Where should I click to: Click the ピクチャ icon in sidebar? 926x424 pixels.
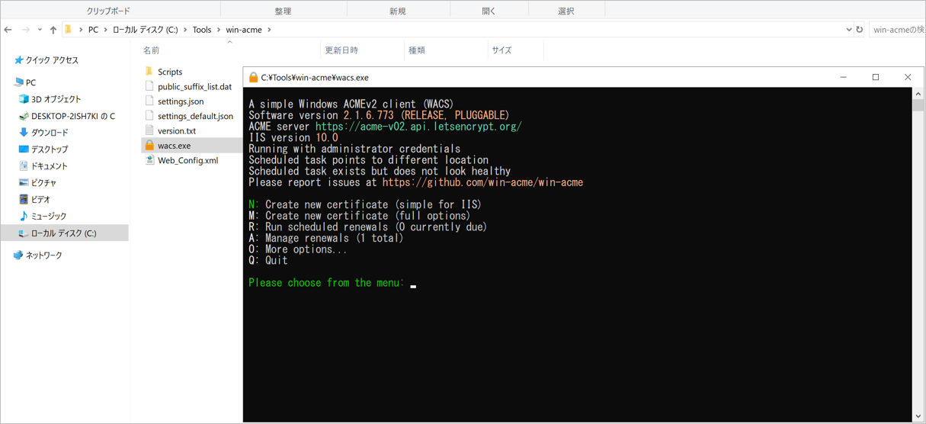(24, 183)
